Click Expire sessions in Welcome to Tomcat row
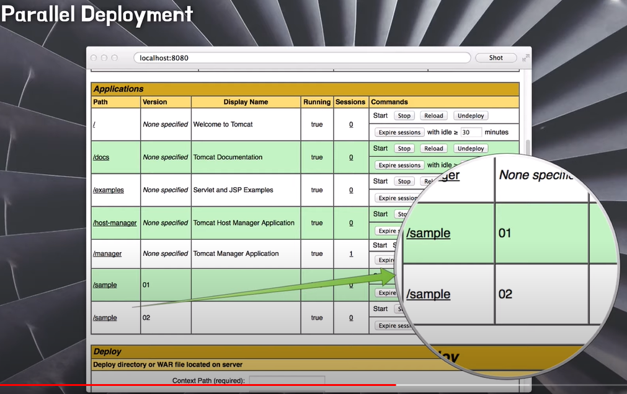 click(399, 133)
